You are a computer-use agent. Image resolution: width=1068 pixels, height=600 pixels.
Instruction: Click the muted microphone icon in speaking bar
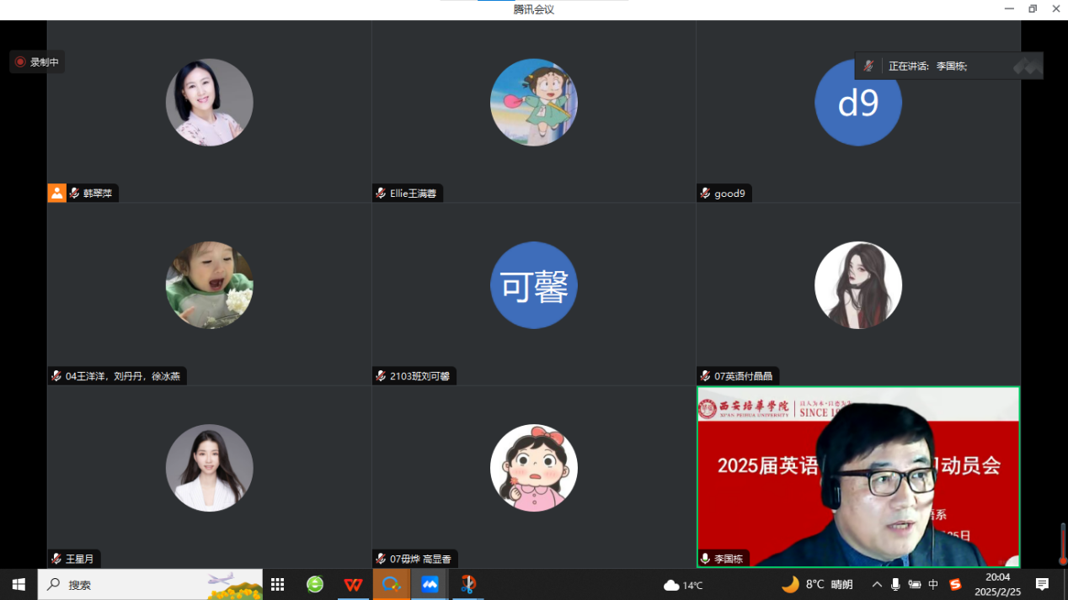868,66
